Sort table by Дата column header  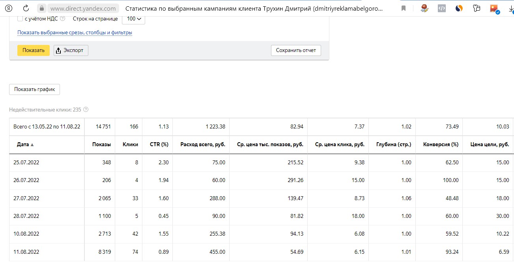(26, 145)
